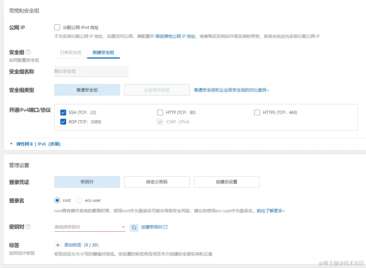The width and height of the screenshot is (366, 268).
Task: Click the 前往了解更多 link
Action: [x=271, y=211]
